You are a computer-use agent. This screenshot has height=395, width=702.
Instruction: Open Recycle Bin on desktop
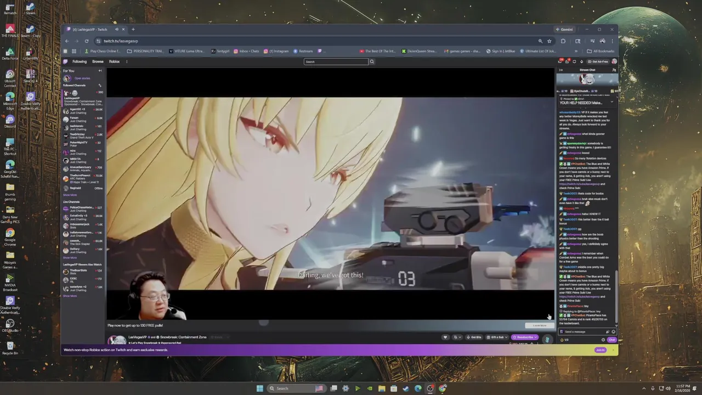pos(10,347)
